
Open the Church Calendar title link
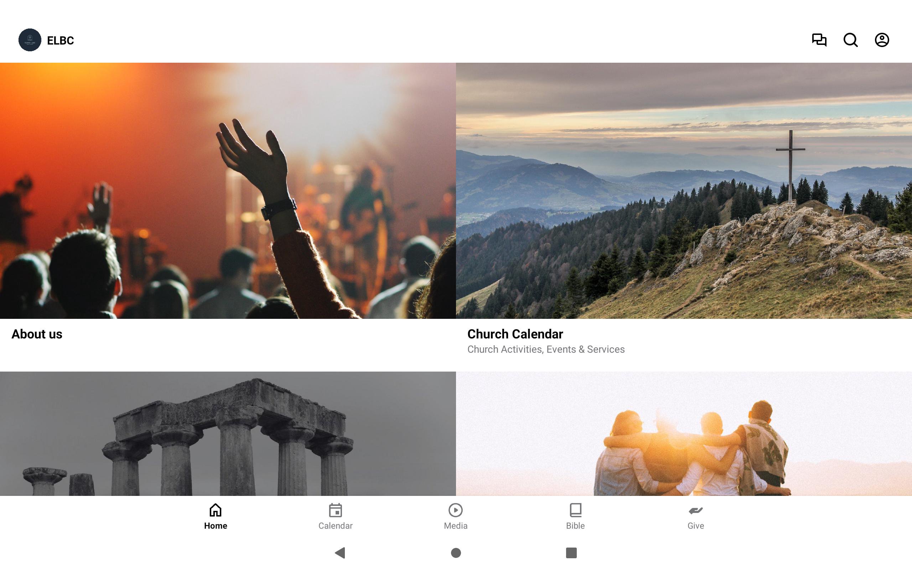(515, 334)
